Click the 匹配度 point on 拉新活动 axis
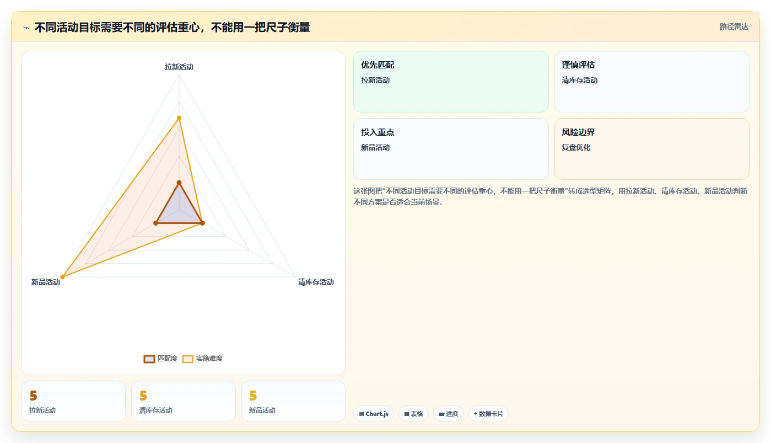 [179, 183]
